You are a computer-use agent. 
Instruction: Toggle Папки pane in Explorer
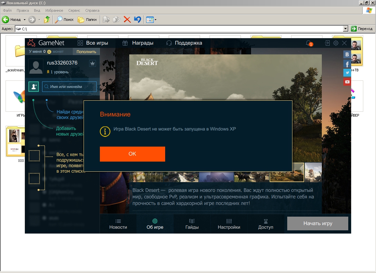coord(87,20)
